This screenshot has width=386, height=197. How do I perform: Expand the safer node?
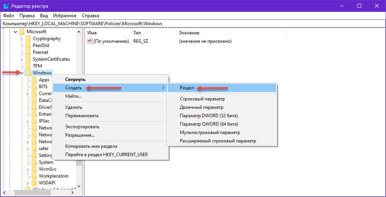(28, 149)
